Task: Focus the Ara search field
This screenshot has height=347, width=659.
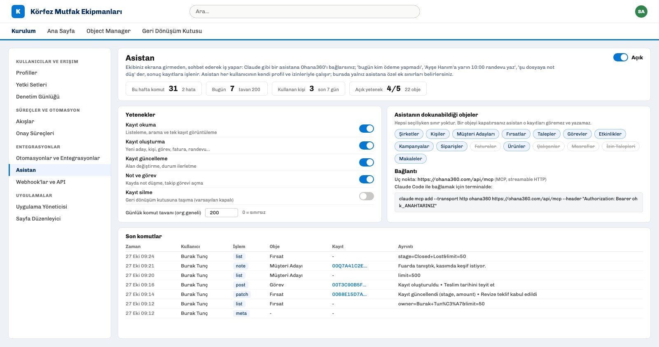Action: coord(305,12)
